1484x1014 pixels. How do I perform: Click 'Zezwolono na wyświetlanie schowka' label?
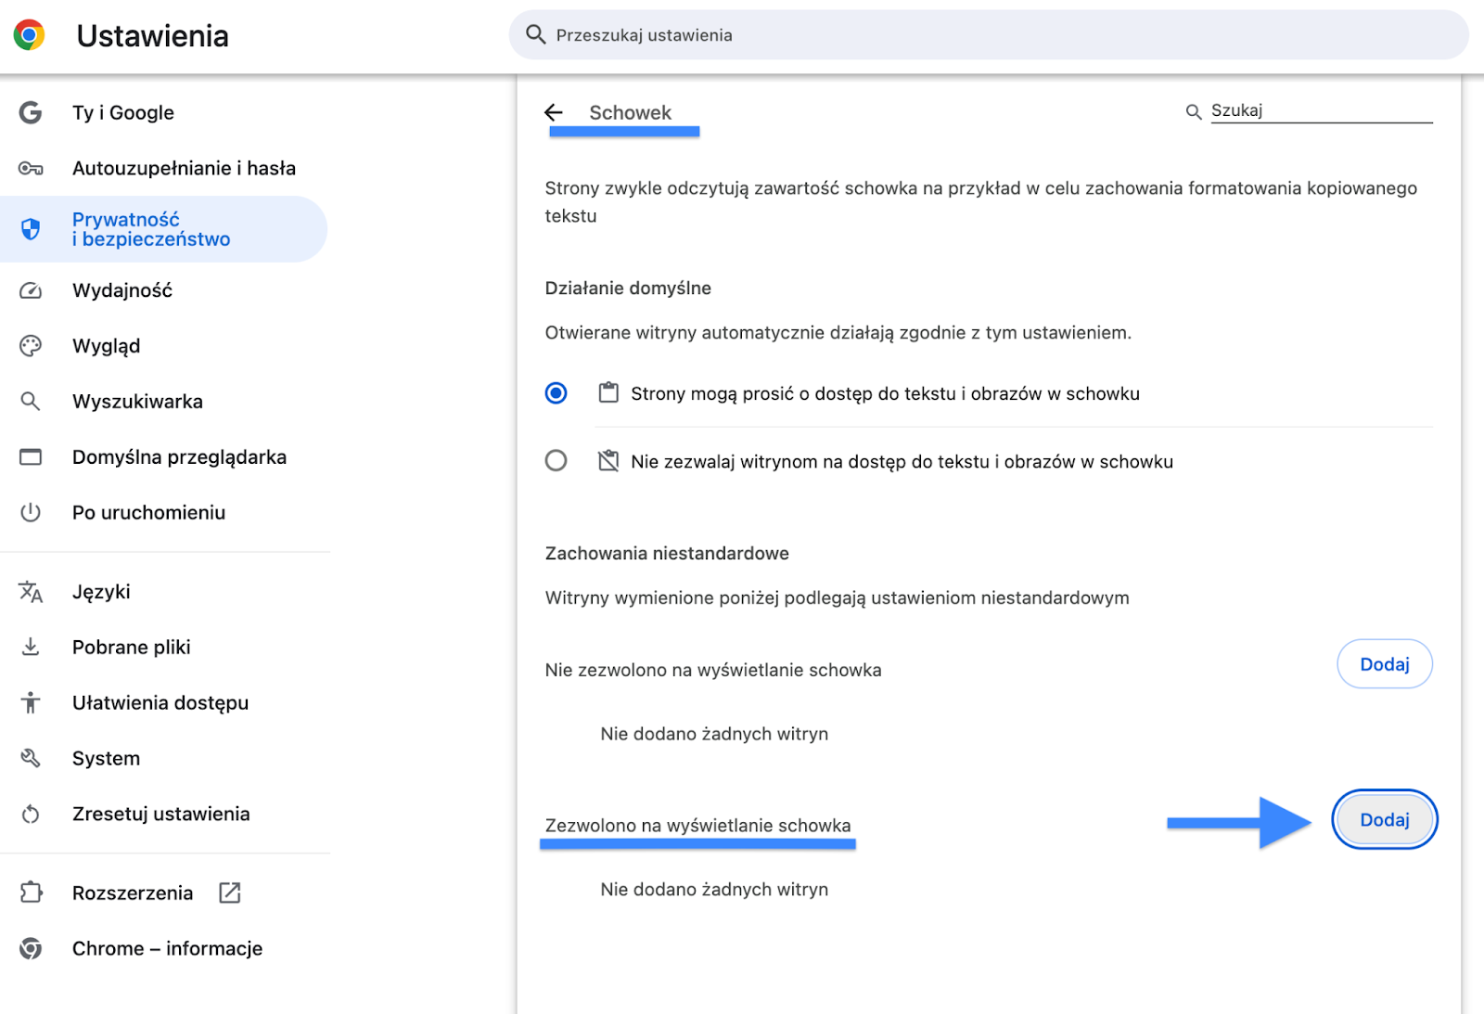tap(697, 825)
